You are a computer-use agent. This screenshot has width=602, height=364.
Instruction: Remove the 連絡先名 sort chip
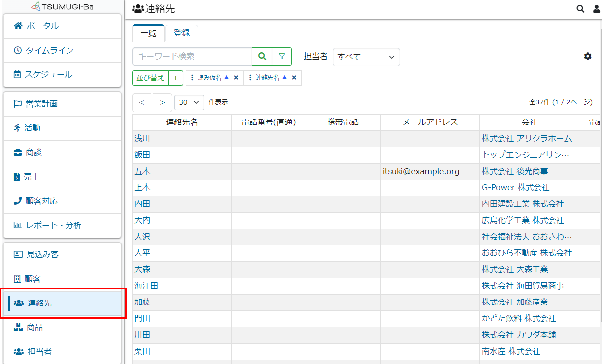[x=294, y=78]
